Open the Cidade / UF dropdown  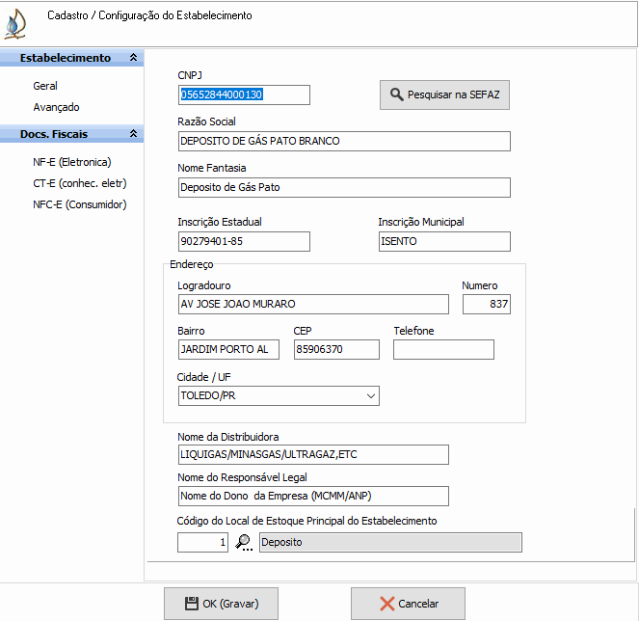point(371,395)
